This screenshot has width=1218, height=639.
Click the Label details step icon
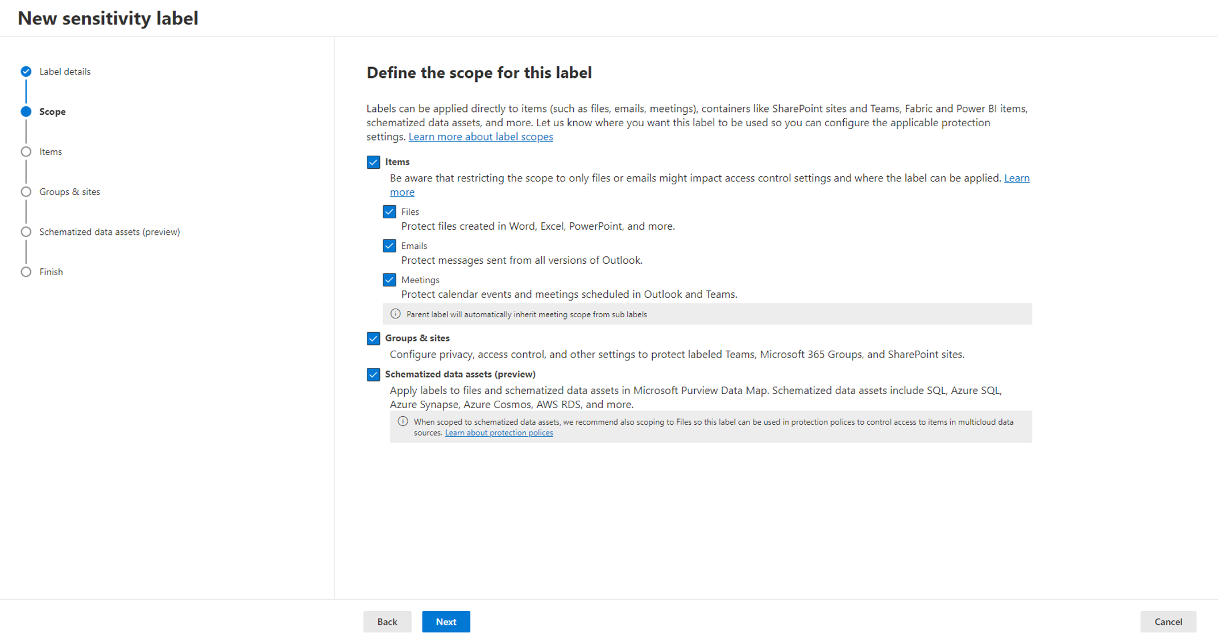pos(26,72)
